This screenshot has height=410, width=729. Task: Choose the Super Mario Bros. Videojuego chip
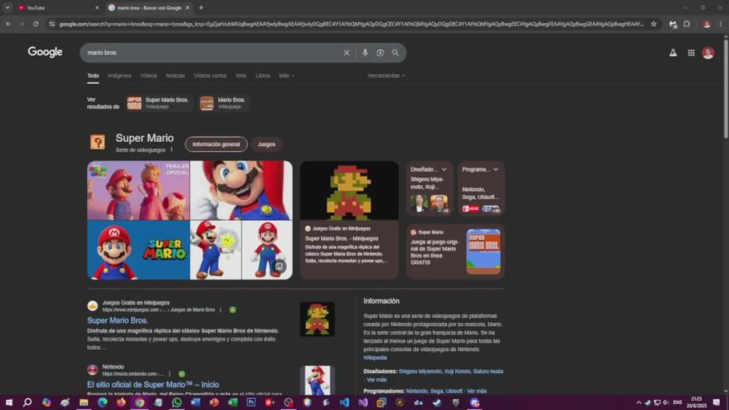(160, 103)
